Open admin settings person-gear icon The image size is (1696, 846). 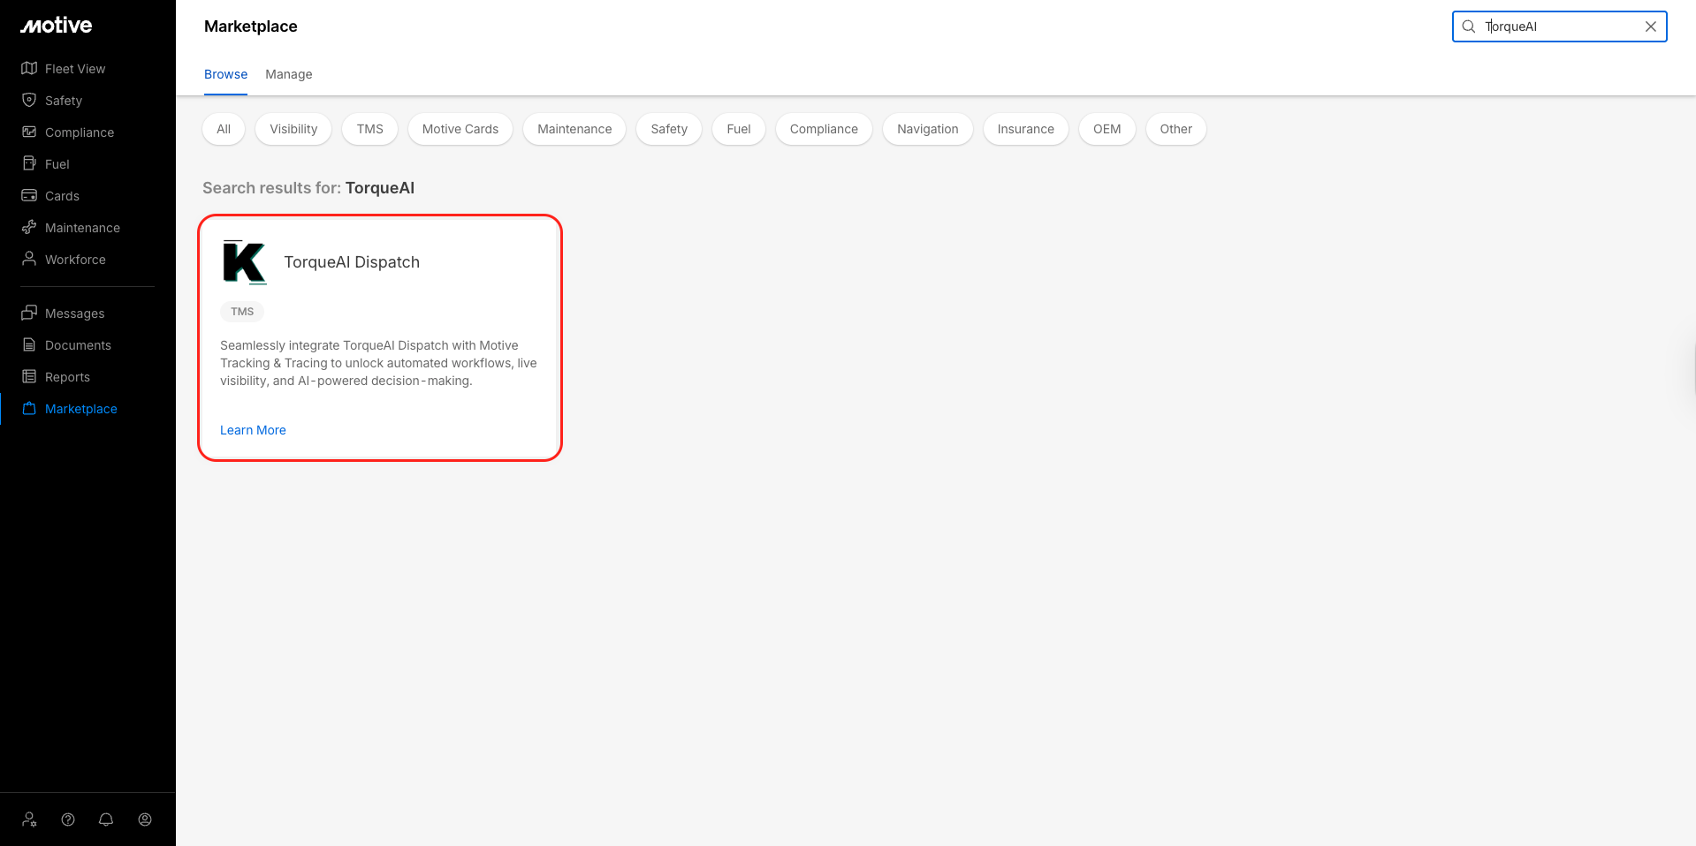pyautogui.click(x=30, y=820)
